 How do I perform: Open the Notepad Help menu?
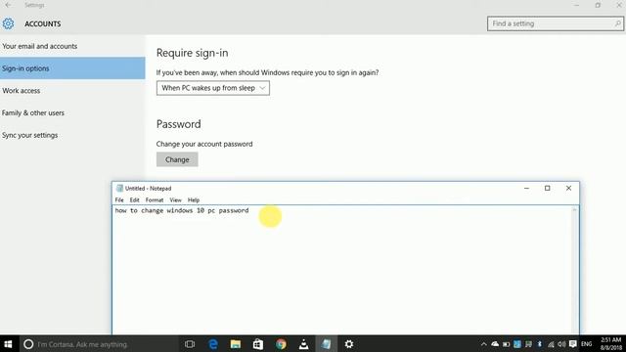click(x=194, y=199)
